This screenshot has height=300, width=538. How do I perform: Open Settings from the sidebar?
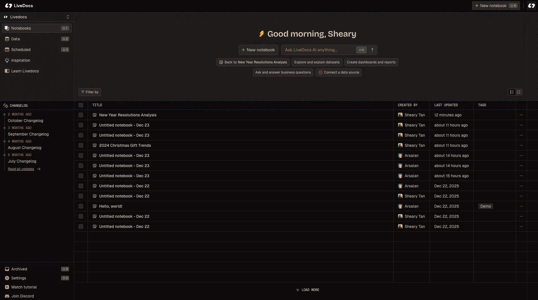click(x=19, y=278)
